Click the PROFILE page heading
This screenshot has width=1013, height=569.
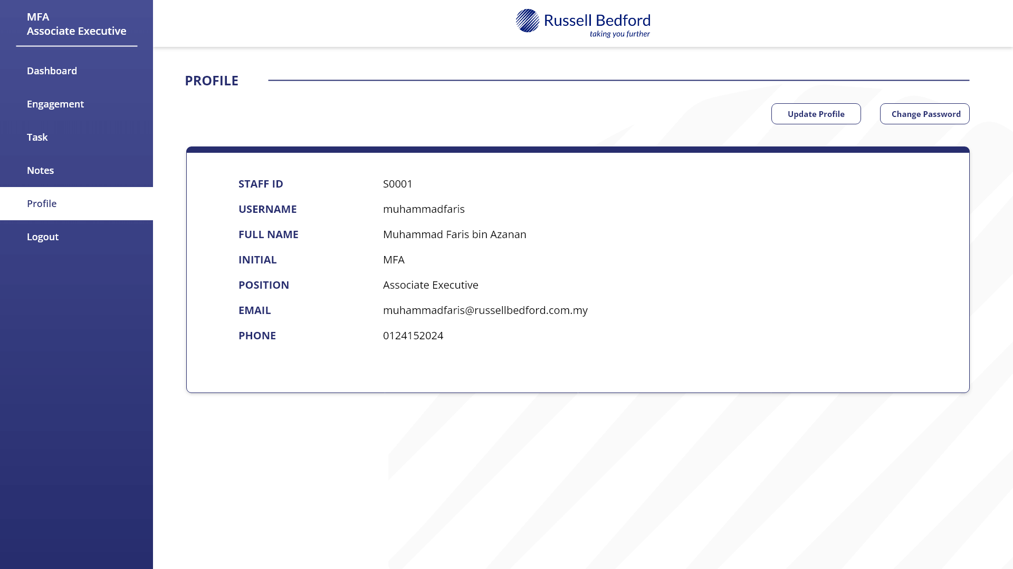click(212, 81)
